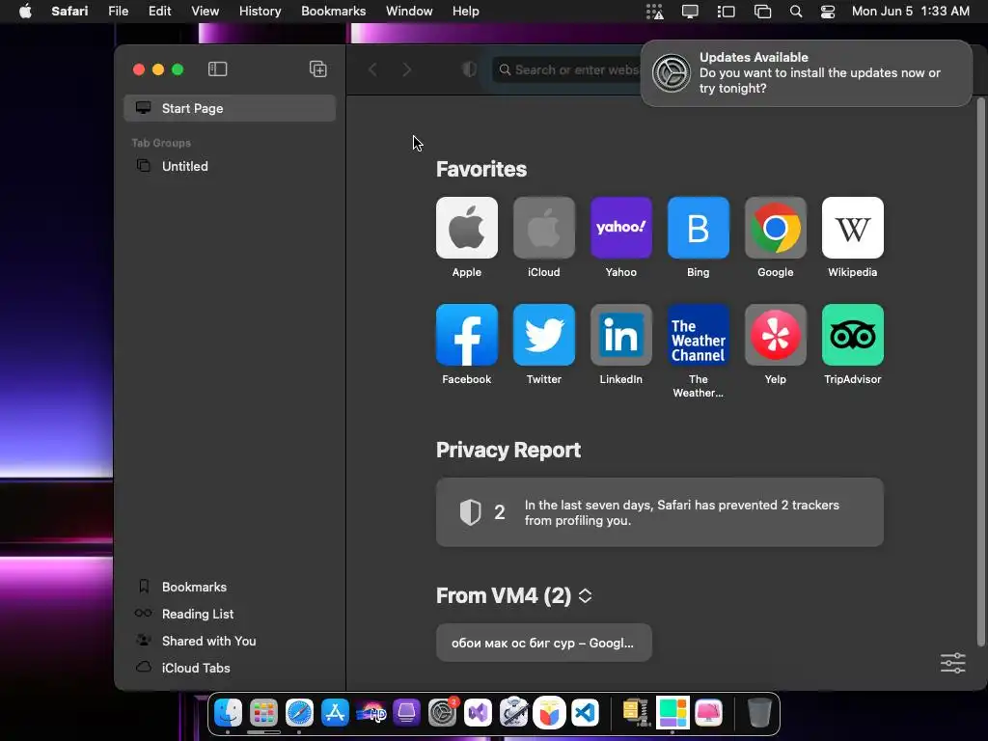Open the View menu
Screen dimensions: 988x741
205,12
